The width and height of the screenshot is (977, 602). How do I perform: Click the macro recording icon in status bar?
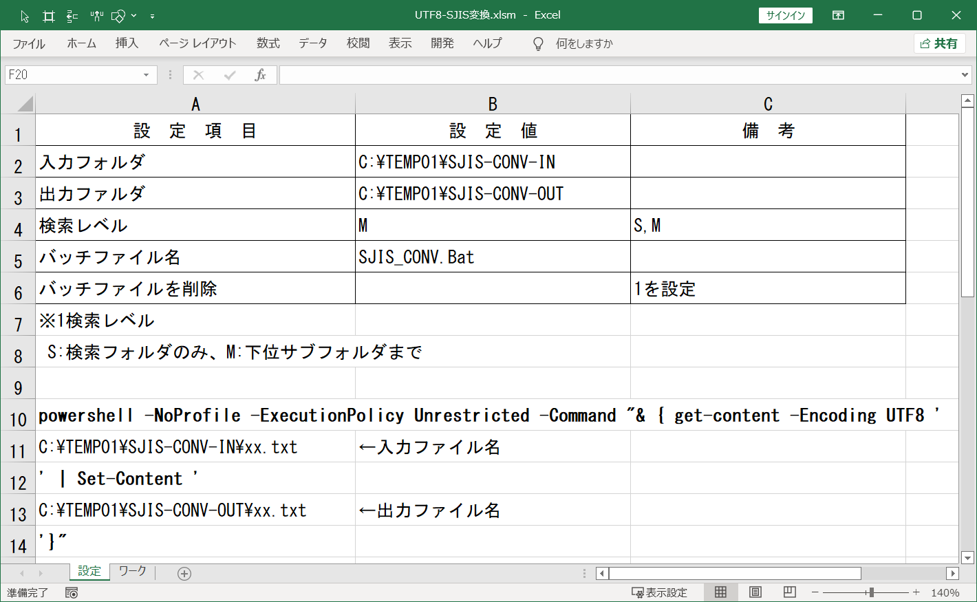pyautogui.click(x=72, y=592)
